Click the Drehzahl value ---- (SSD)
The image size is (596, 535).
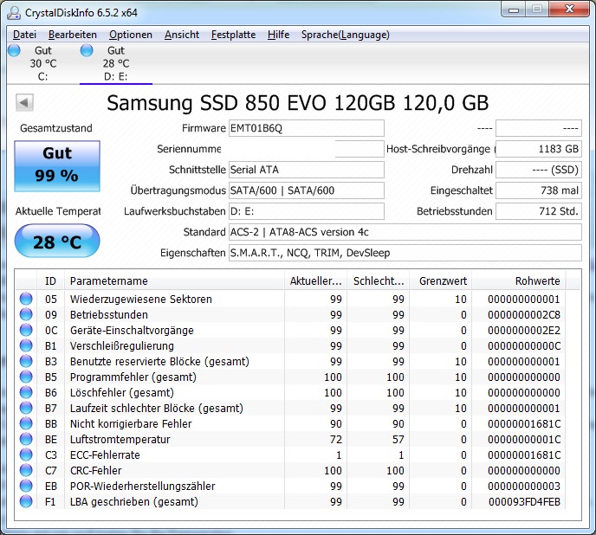point(539,170)
